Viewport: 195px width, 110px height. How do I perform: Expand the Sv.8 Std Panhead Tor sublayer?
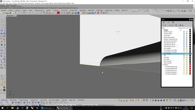click(x=164, y=70)
